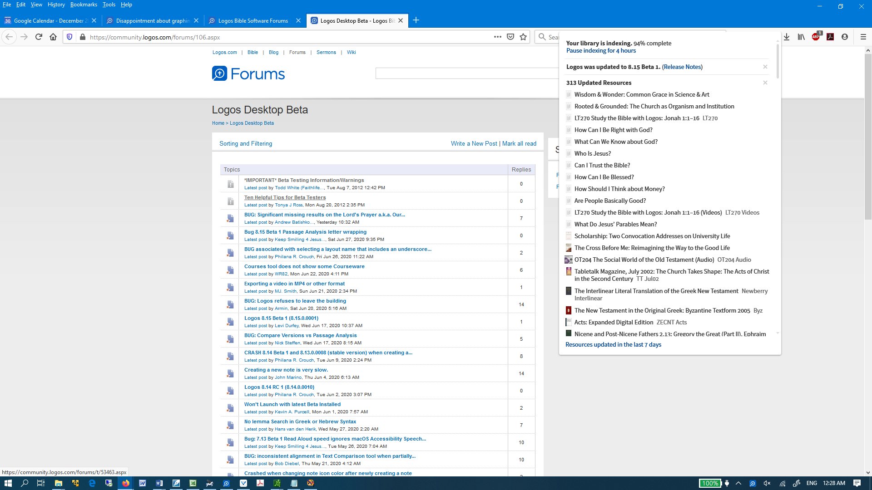Save page to Pocket icon
The width and height of the screenshot is (872, 490).
click(x=510, y=37)
